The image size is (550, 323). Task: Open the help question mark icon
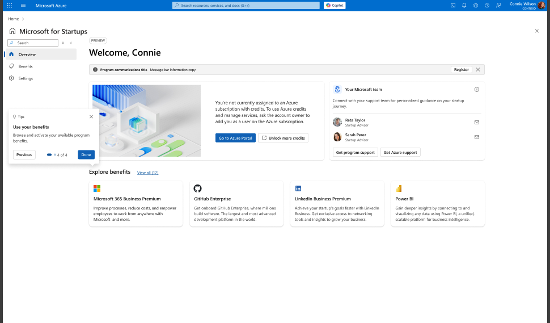487,5
